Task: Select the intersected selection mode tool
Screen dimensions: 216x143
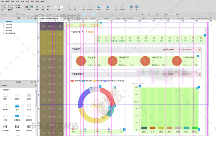Action: coord(27,7)
